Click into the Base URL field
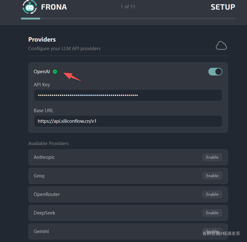 click(128, 121)
